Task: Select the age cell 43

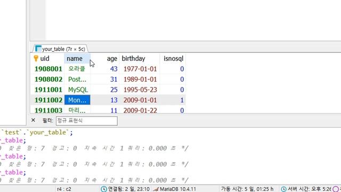Action: coord(105,69)
